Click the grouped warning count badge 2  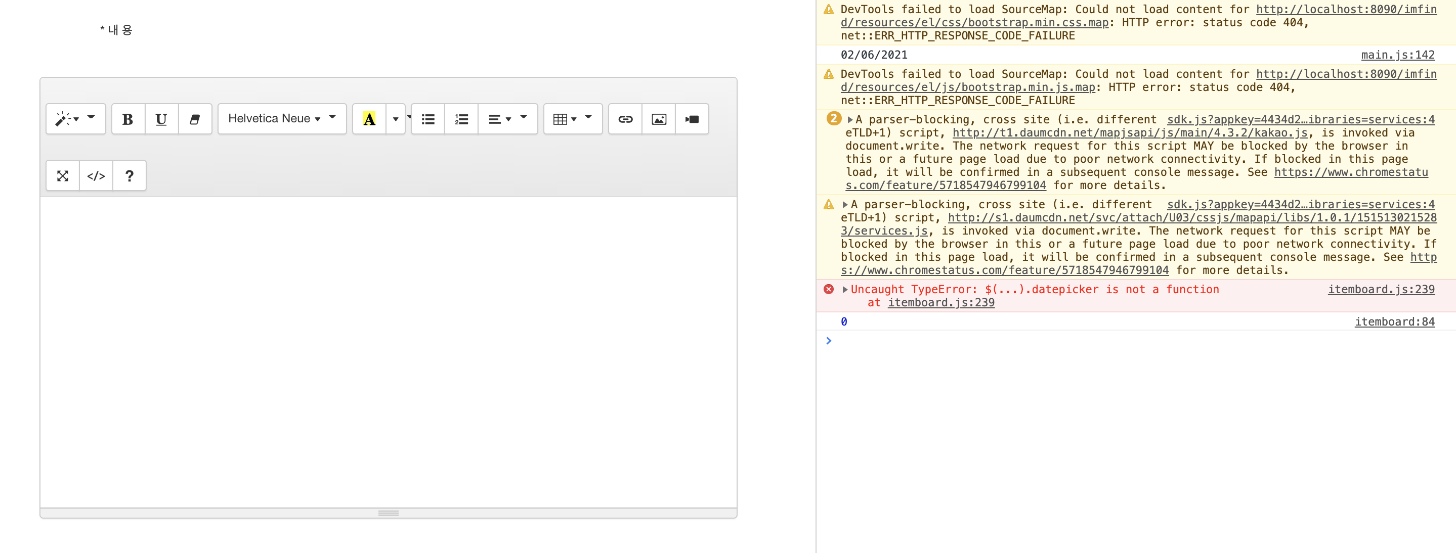pyautogui.click(x=833, y=119)
